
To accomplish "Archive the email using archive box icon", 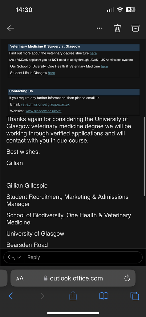I will pyautogui.click(x=136, y=28).
